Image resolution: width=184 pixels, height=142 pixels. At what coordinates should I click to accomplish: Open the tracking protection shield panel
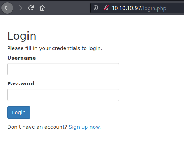pyautogui.click(x=96, y=8)
